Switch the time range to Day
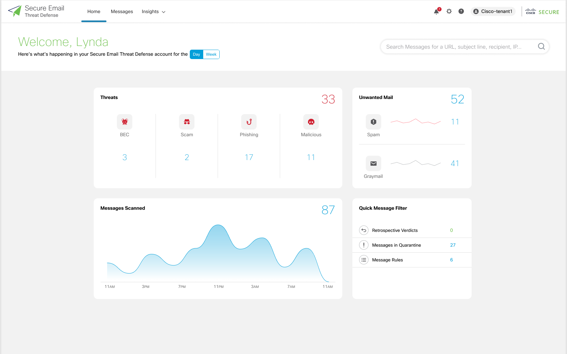 coord(197,54)
